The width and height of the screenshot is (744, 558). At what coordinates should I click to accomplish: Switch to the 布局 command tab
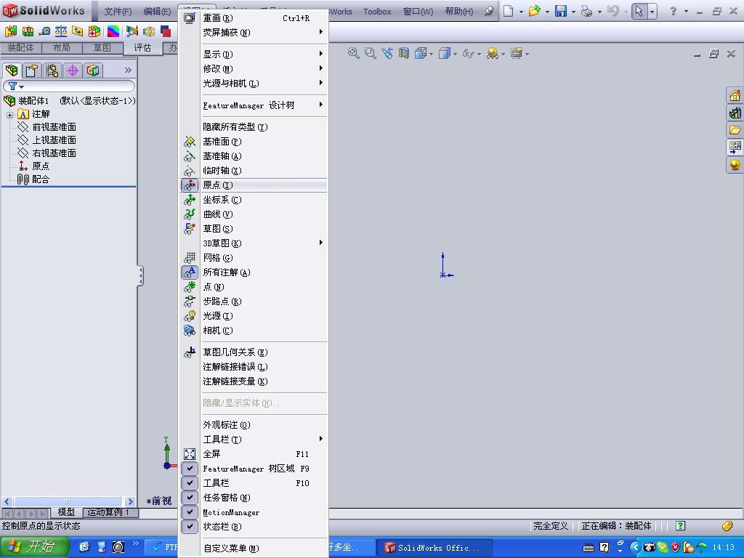[x=62, y=48]
